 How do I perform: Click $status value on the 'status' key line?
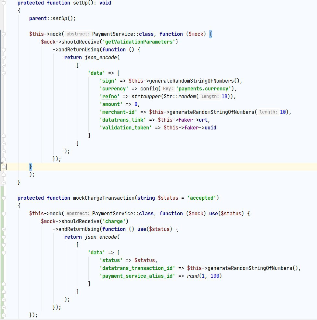[145, 260]
